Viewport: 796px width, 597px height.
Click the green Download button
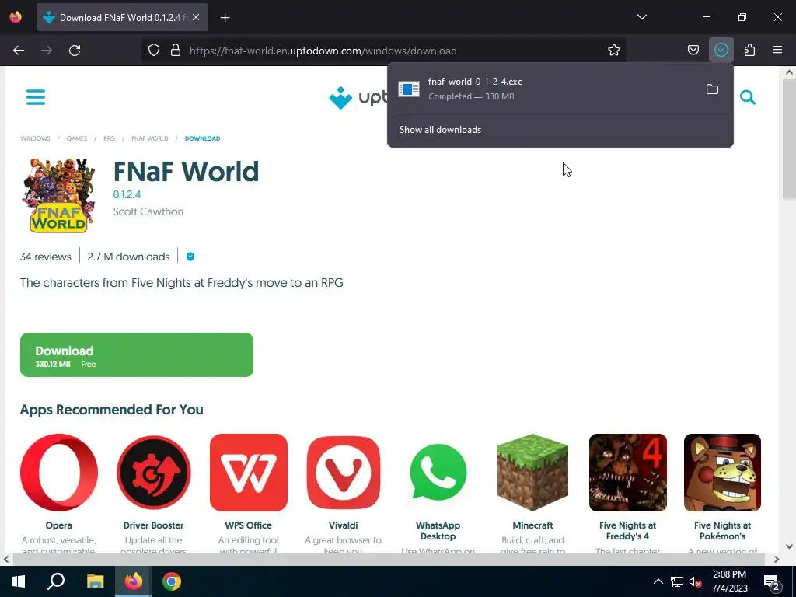[137, 354]
